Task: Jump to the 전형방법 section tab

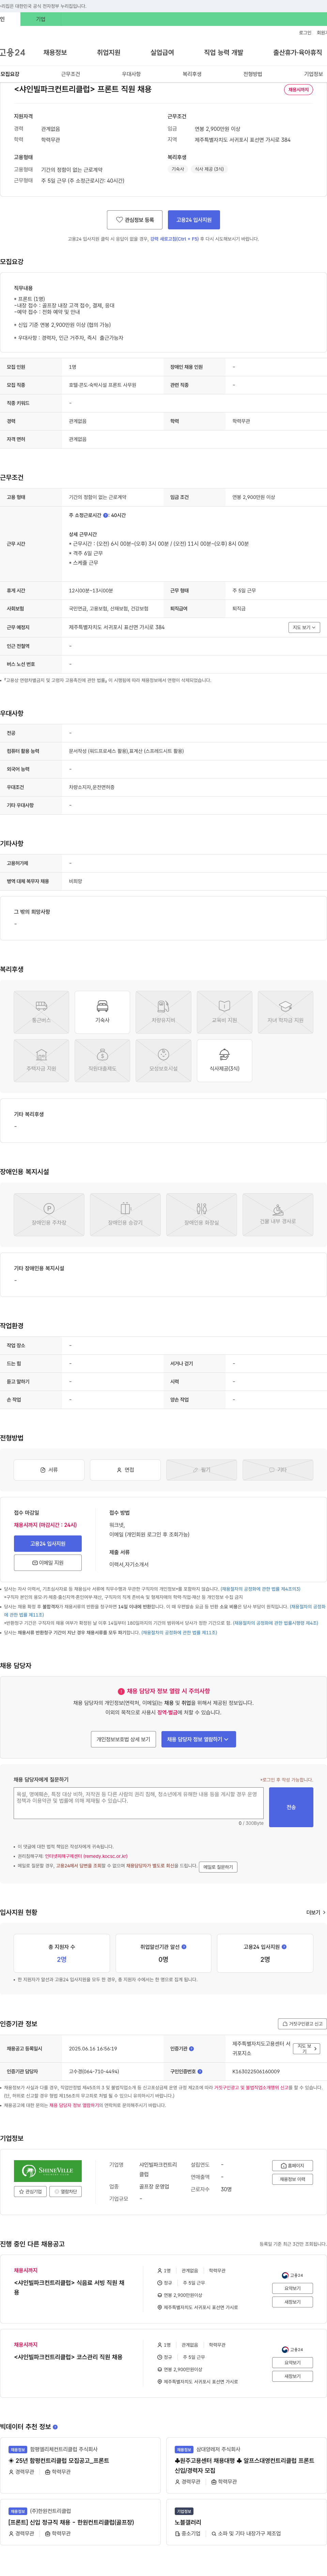Action: pos(253,74)
